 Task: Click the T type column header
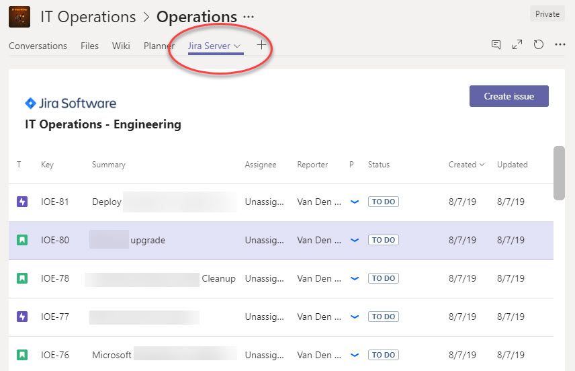click(x=19, y=165)
